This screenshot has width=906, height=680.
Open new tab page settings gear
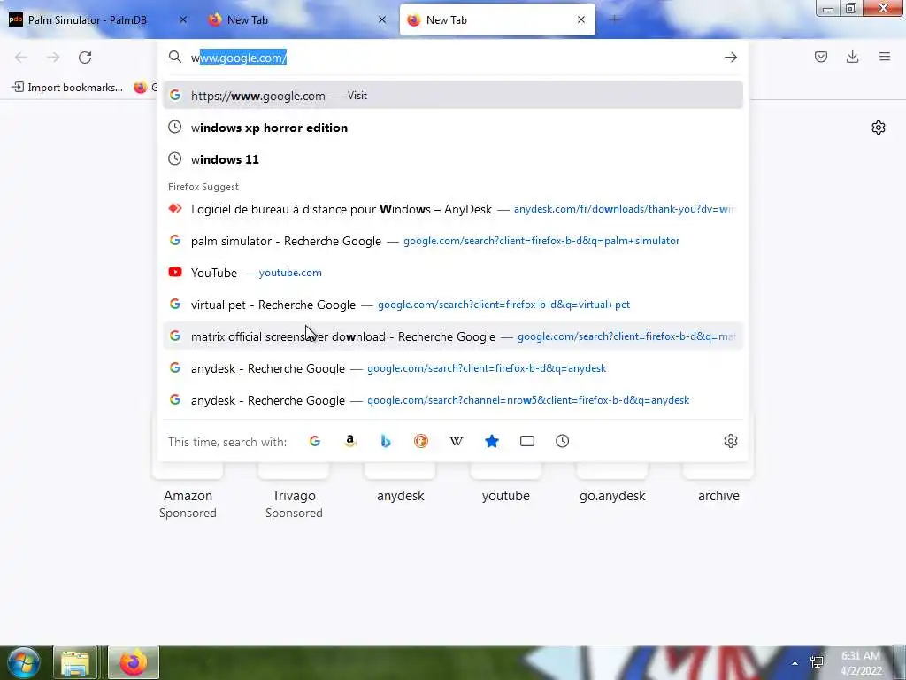click(x=879, y=127)
